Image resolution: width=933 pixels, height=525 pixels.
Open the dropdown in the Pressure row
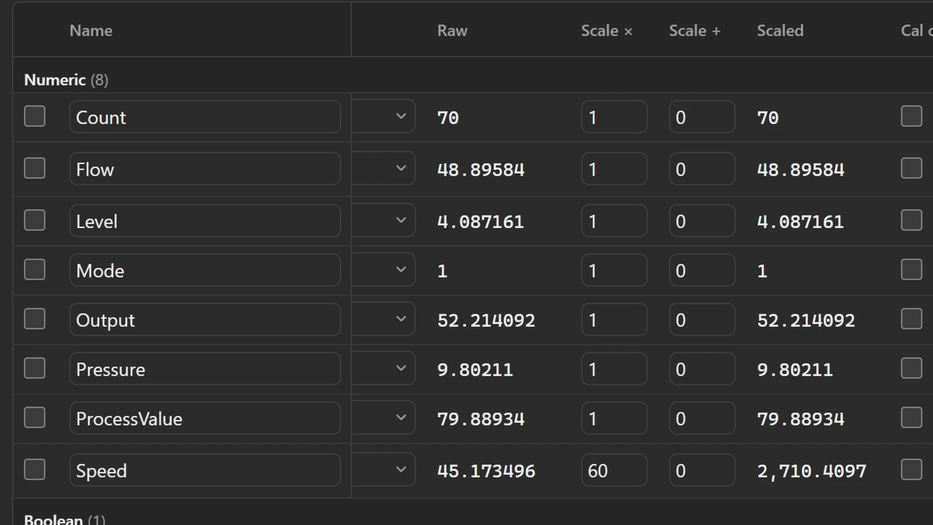[x=384, y=368]
